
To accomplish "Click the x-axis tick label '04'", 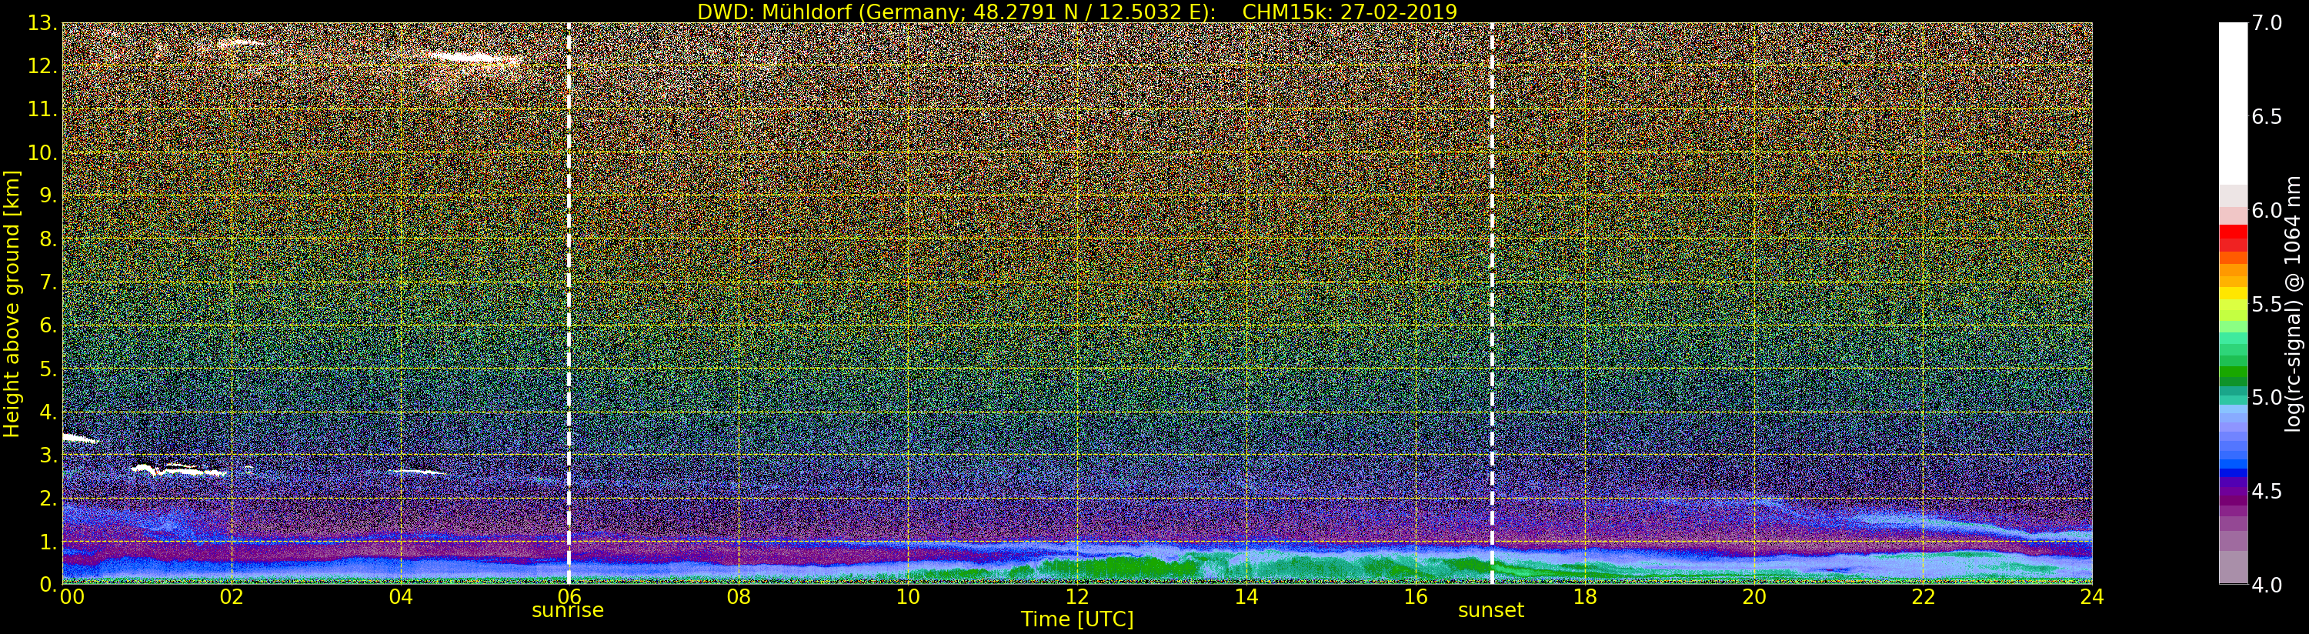I will click(x=401, y=596).
